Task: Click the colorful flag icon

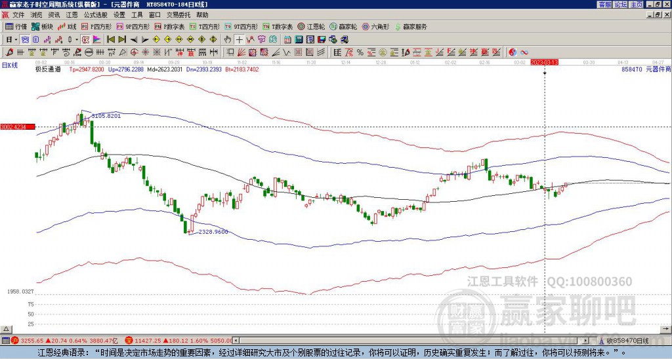Action: [x=97, y=40]
